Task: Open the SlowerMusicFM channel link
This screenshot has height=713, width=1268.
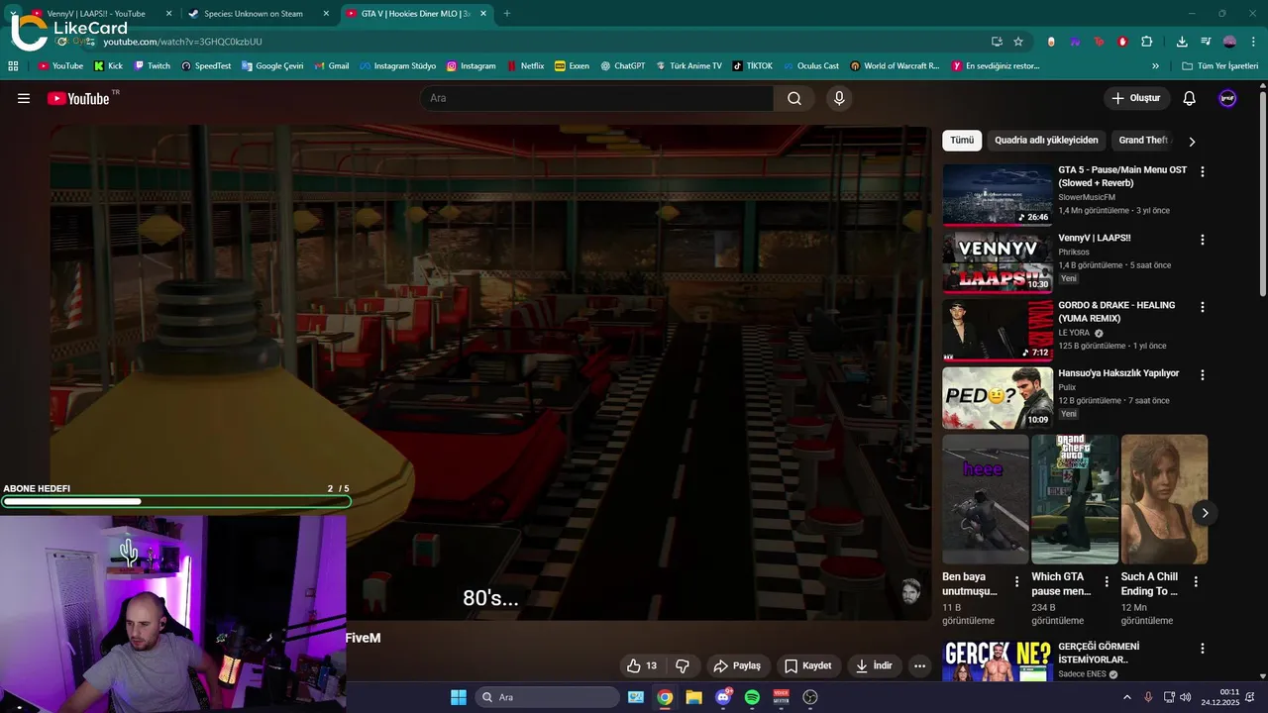Action: pos(1087,197)
